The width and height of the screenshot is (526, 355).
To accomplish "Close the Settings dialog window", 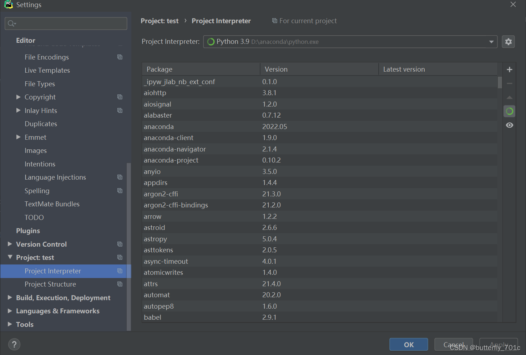I will coord(513,4).
